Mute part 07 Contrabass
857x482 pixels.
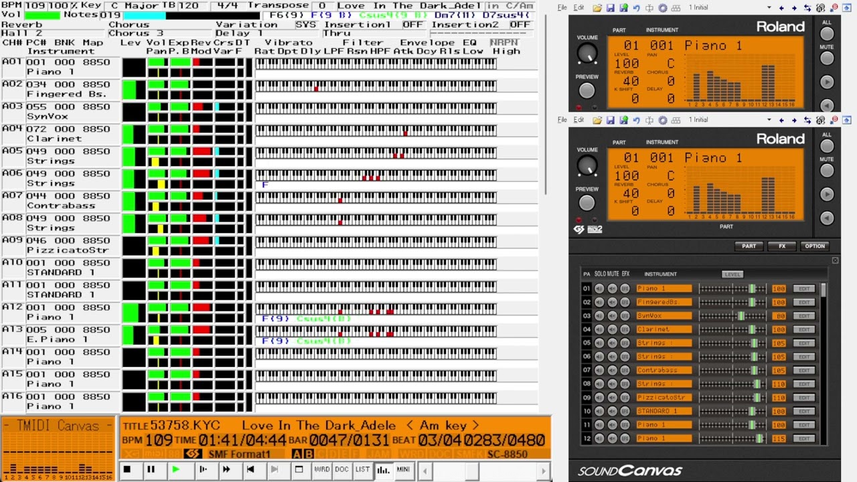(612, 370)
